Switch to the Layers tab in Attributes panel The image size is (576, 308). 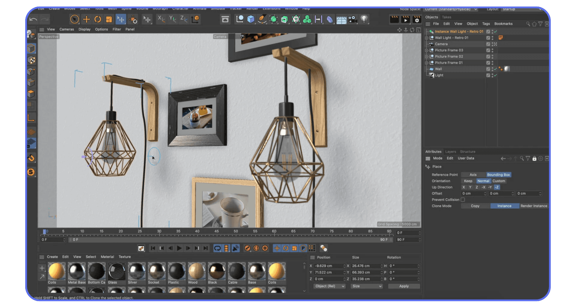tap(451, 151)
